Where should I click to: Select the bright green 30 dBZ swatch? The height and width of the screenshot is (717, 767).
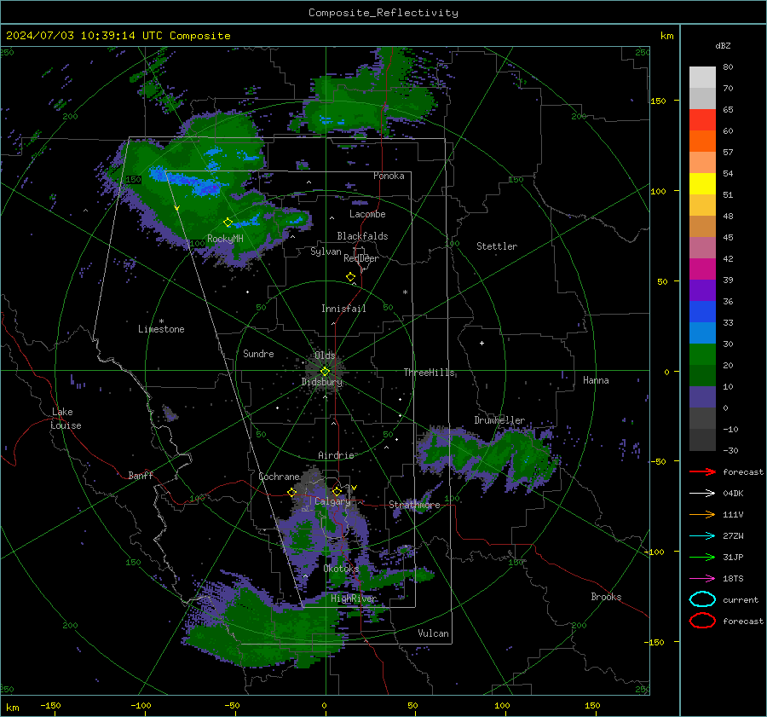[x=702, y=354]
